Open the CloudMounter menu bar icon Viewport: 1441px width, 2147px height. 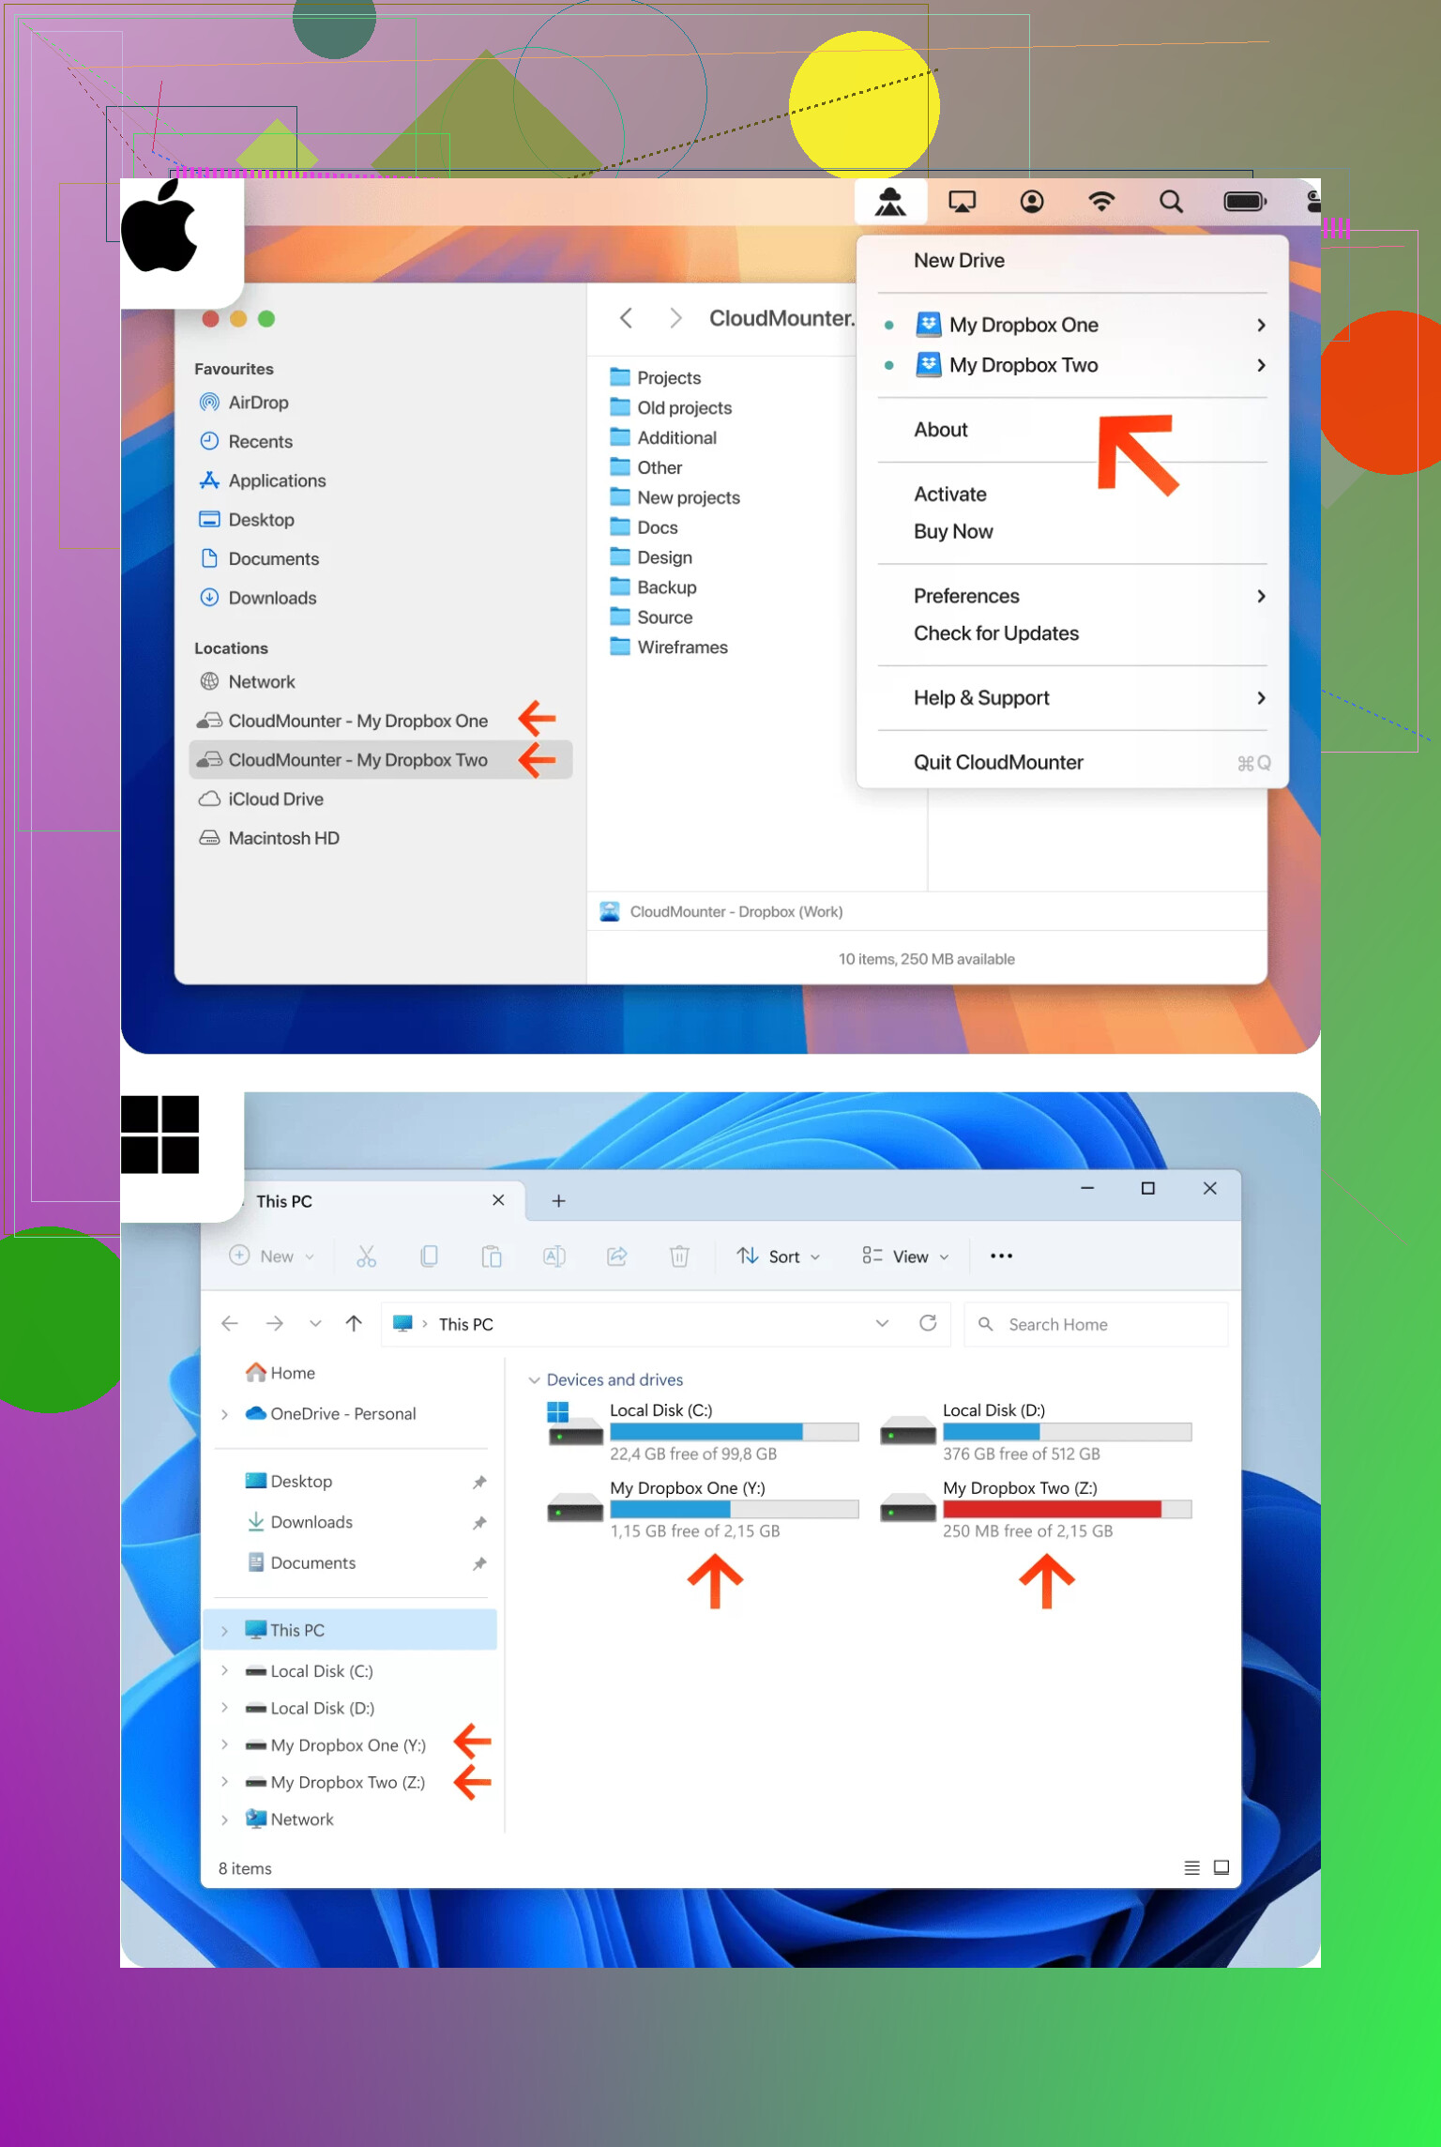click(x=890, y=202)
